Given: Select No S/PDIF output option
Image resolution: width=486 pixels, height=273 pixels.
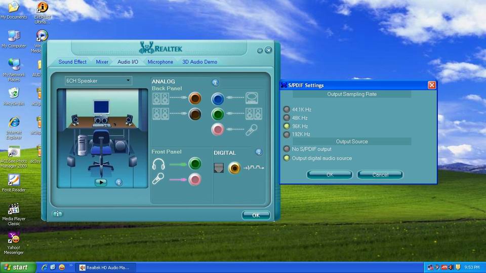Looking at the screenshot, I should tap(287, 149).
